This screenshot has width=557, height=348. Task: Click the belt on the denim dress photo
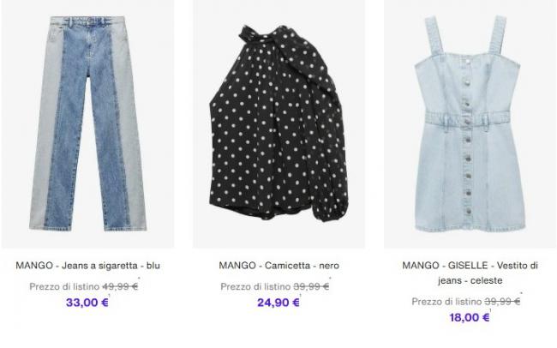click(x=468, y=118)
